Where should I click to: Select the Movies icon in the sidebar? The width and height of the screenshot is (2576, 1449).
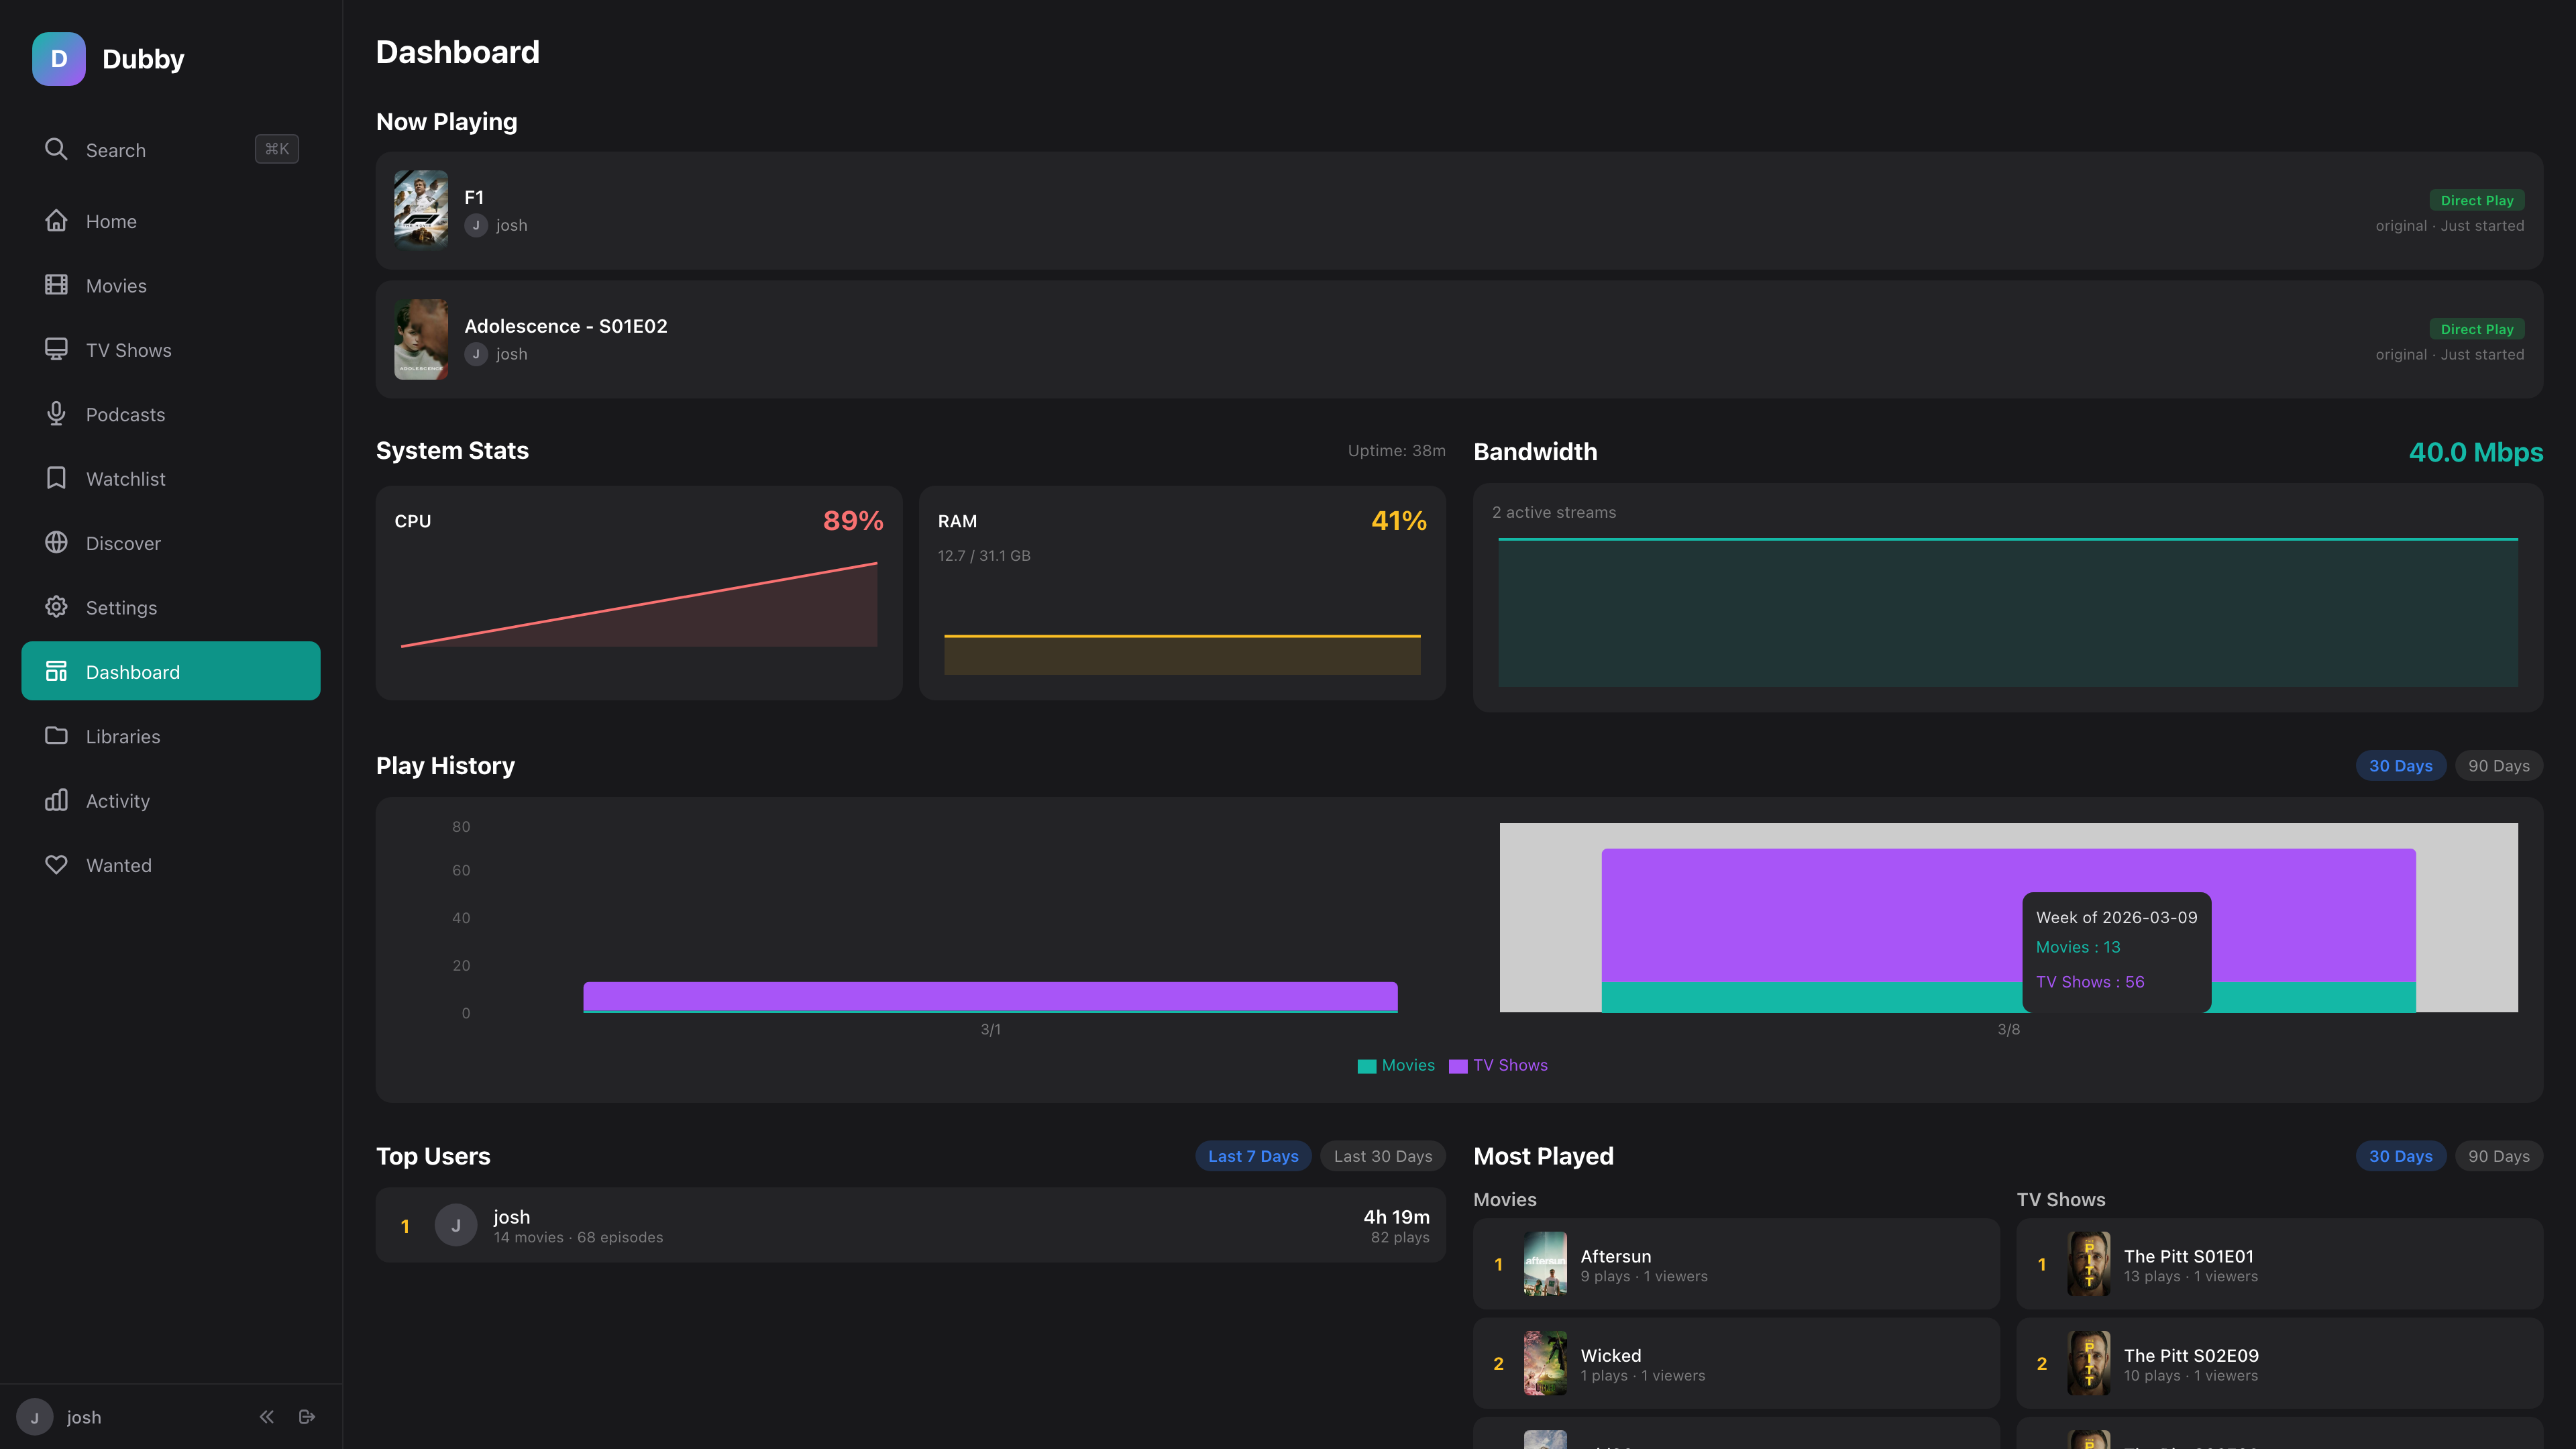pos(56,285)
